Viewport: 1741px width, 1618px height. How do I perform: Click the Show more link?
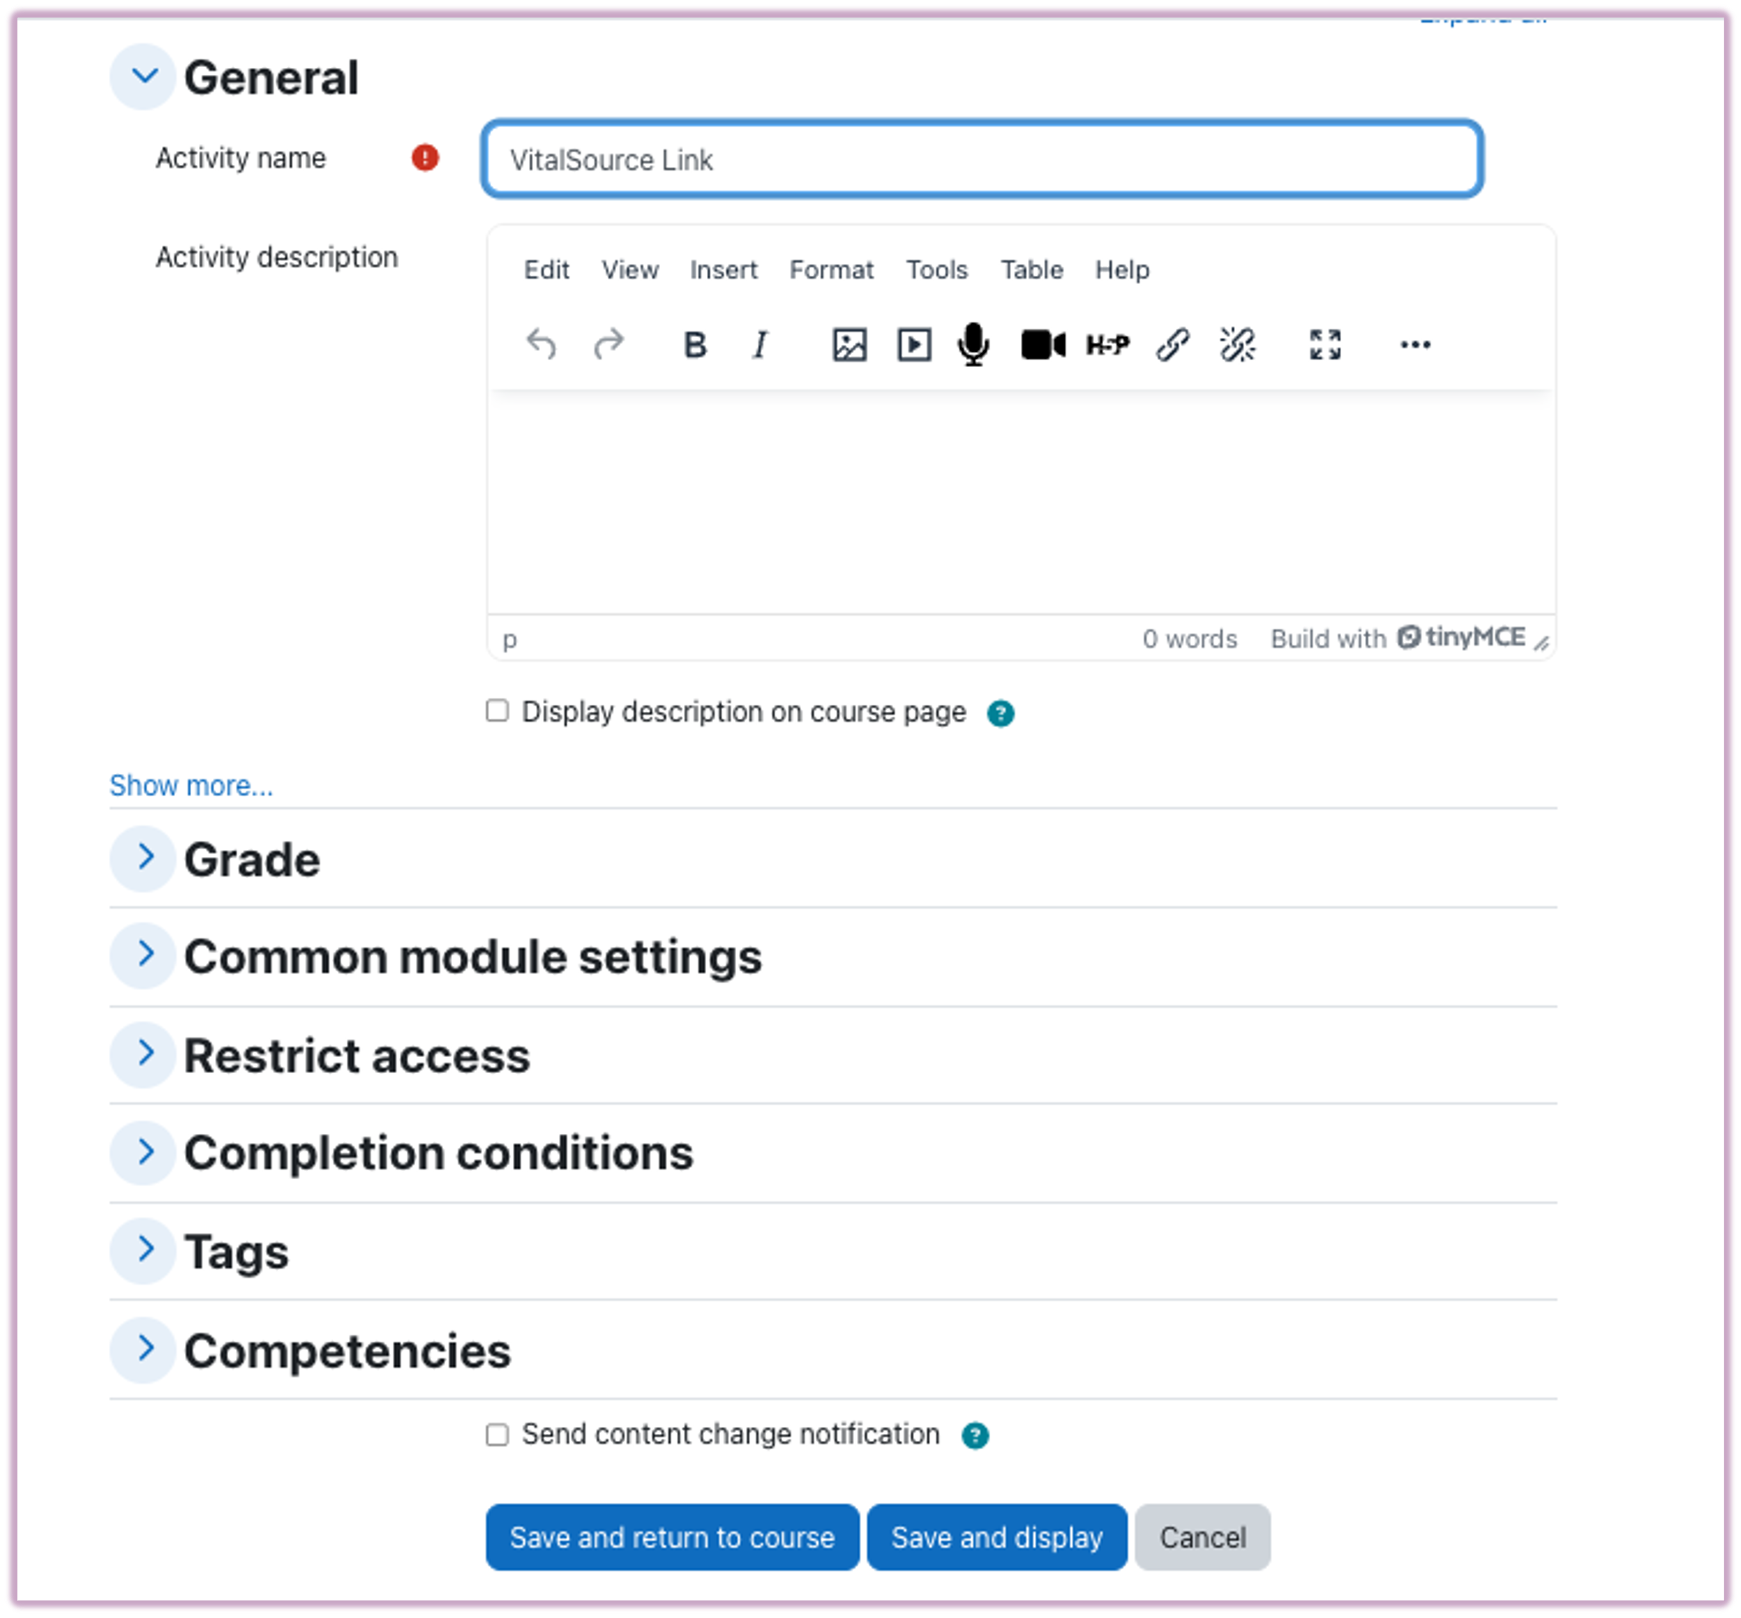(191, 785)
